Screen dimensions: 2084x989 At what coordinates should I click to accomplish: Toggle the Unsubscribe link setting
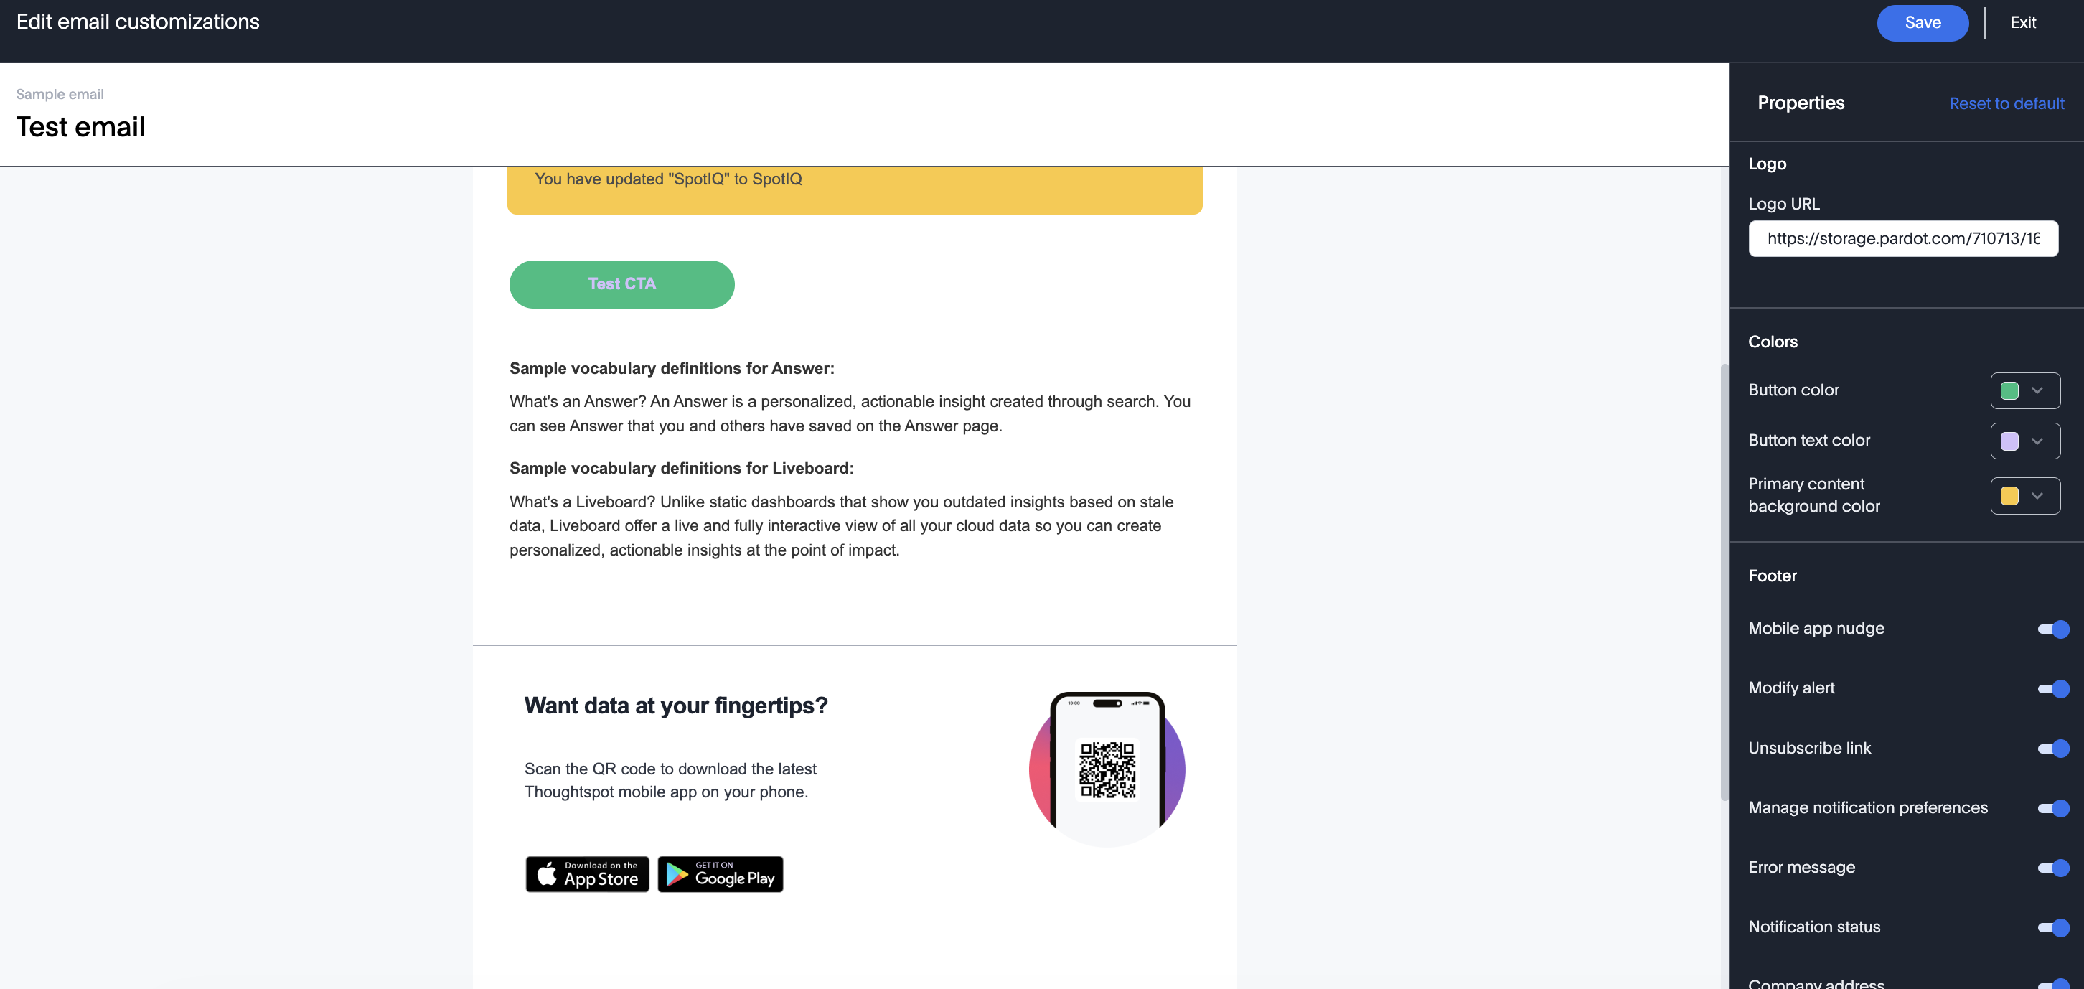(2053, 749)
